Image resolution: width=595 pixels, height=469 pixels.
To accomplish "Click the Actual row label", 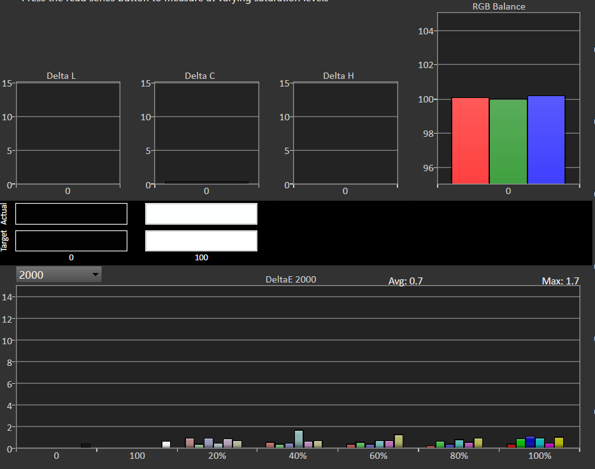I will [4, 214].
